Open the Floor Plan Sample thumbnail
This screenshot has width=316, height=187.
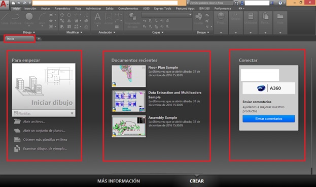128,76
